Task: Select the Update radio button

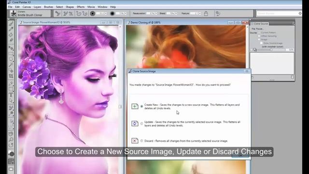Action: point(141,124)
